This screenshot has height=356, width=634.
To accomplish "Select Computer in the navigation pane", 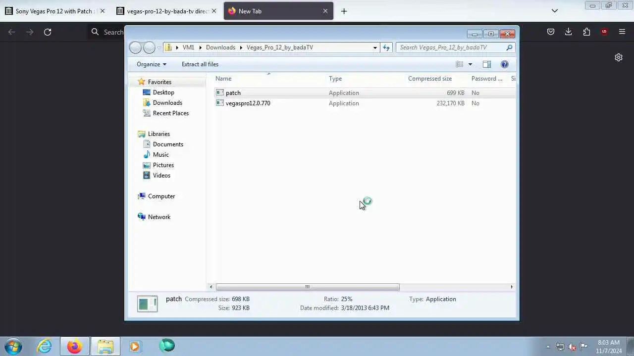I will 161,196.
